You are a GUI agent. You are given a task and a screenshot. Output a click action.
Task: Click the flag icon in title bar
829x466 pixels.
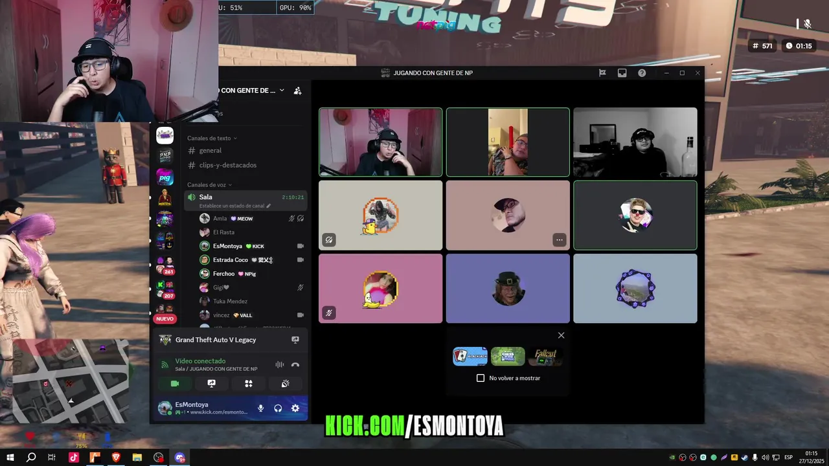tap(602, 73)
